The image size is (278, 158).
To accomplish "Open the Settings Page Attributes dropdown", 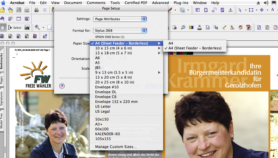I will coord(120,19).
